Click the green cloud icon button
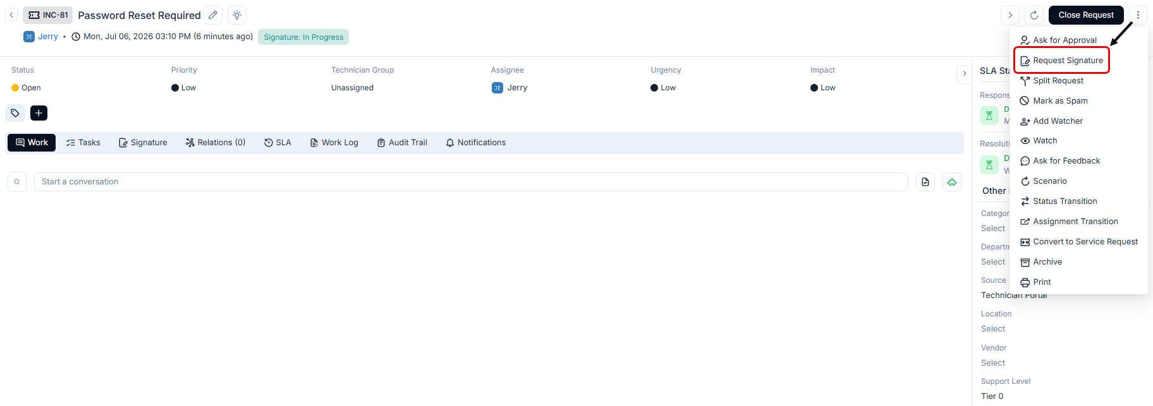This screenshot has width=1153, height=406. [x=952, y=182]
